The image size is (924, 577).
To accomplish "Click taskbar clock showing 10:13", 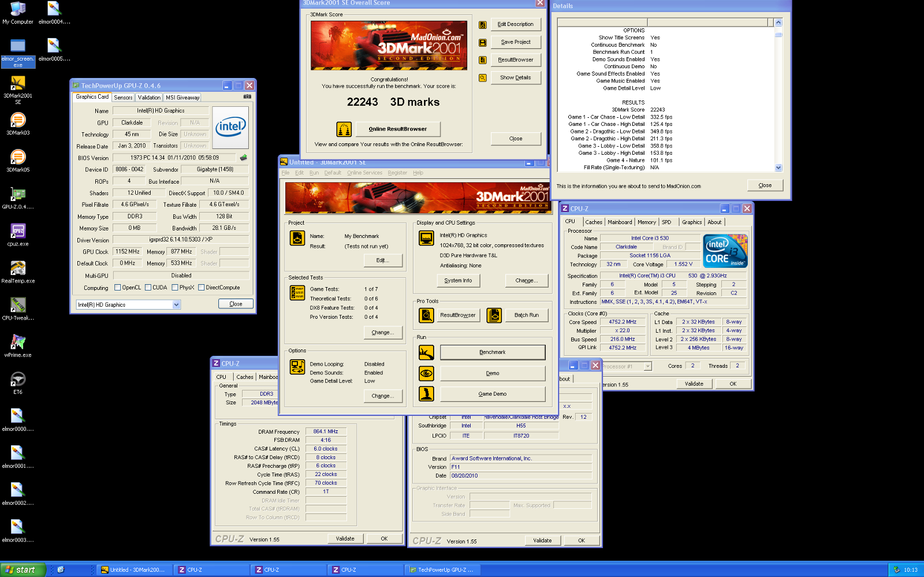I will pos(911,570).
